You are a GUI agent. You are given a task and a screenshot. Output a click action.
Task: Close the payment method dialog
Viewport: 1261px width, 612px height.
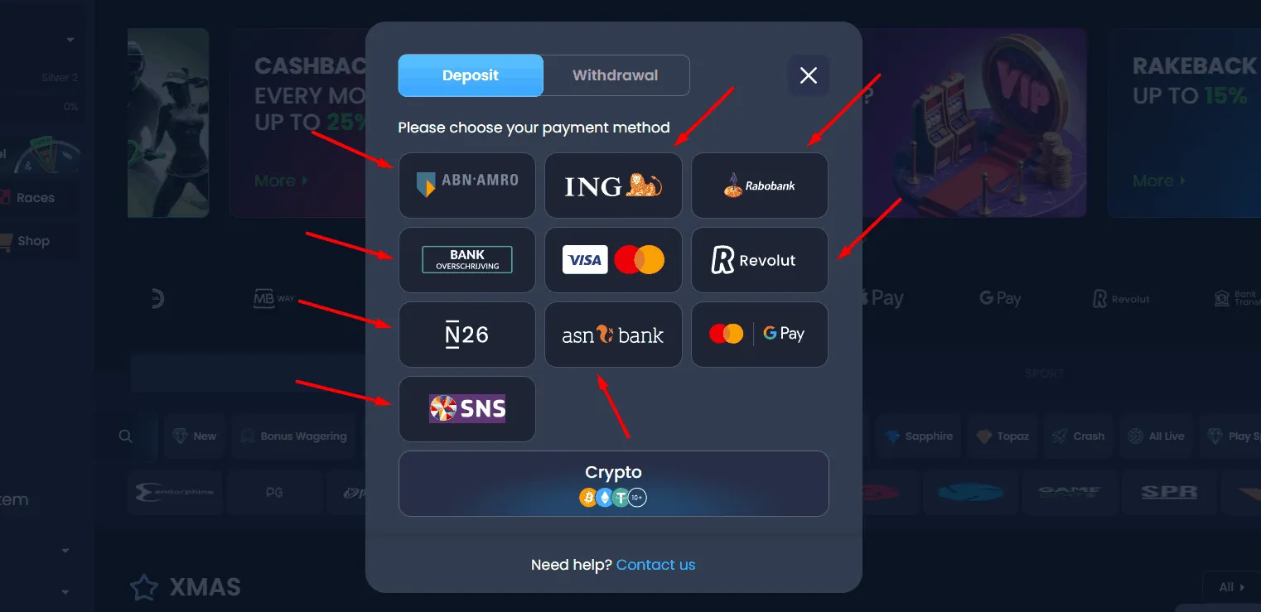(x=809, y=75)
